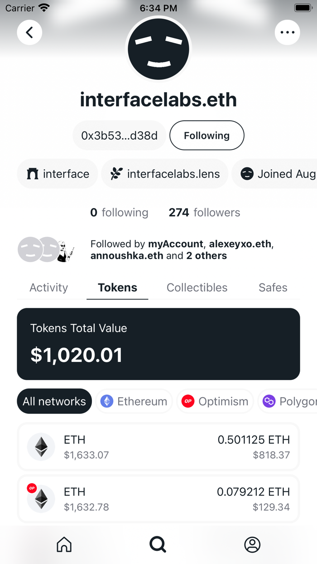317x564 pixels.
Task: Open the Polygon network filter
Action: tap(294, 401)
